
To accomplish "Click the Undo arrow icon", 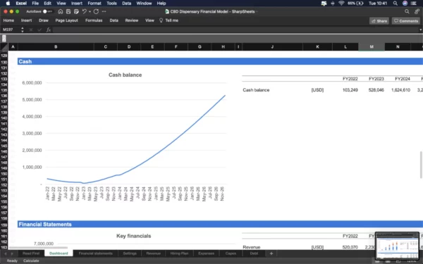I will [x=85, y=11].
